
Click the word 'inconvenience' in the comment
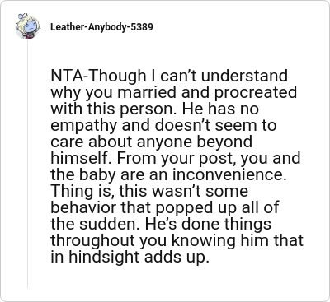[228, 174]
